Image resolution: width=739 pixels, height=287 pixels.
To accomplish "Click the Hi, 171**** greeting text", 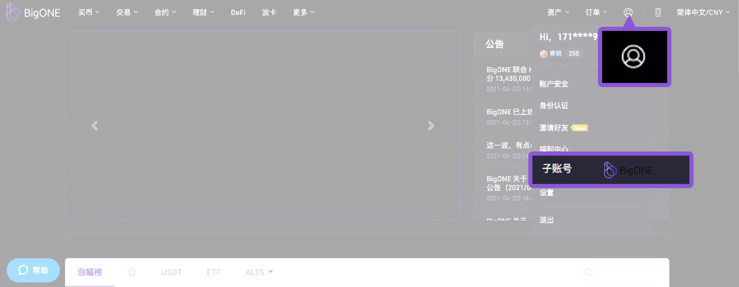I will coord(568,37).
